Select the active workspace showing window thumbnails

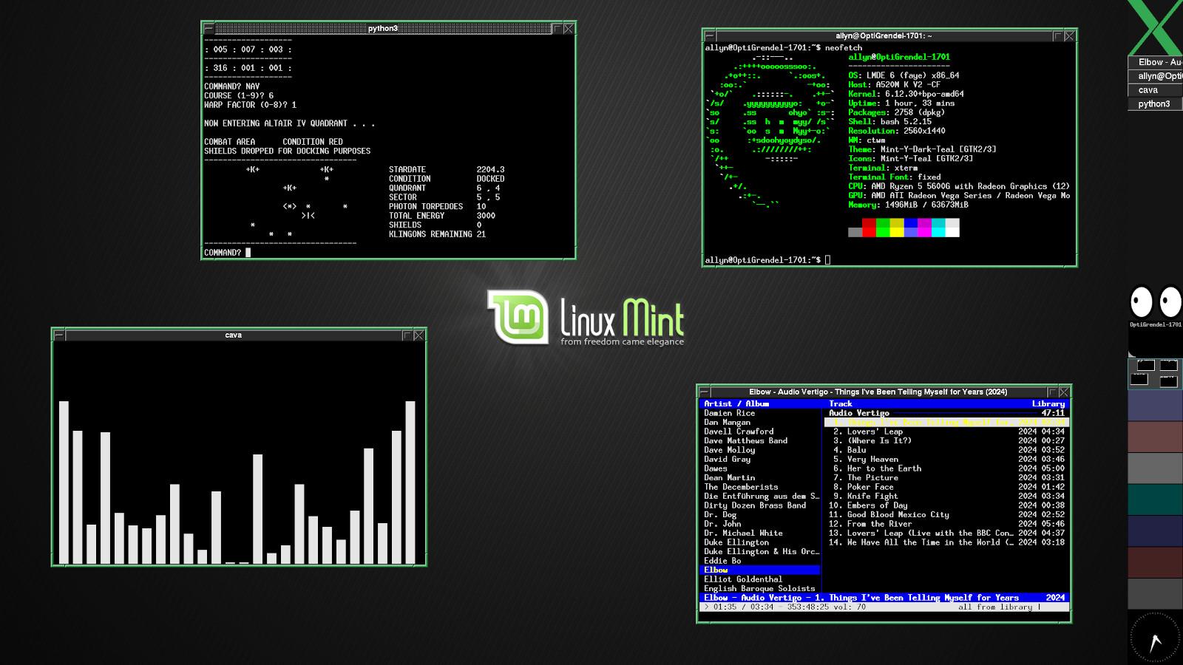coord(1154,373)
